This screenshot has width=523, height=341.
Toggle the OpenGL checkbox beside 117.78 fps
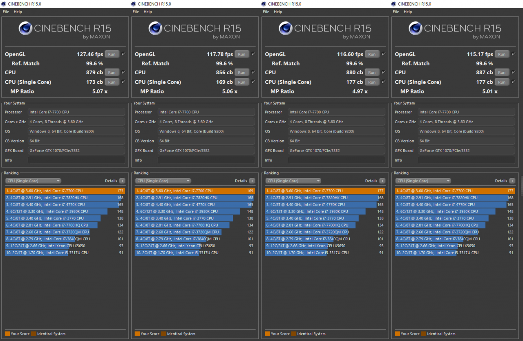pos(254,54)
